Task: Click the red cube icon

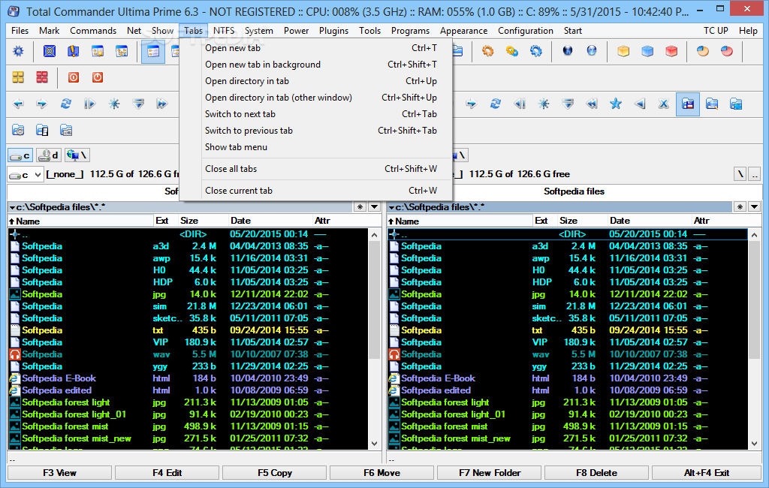Action: pyautogui.click(x=671, y=51)
